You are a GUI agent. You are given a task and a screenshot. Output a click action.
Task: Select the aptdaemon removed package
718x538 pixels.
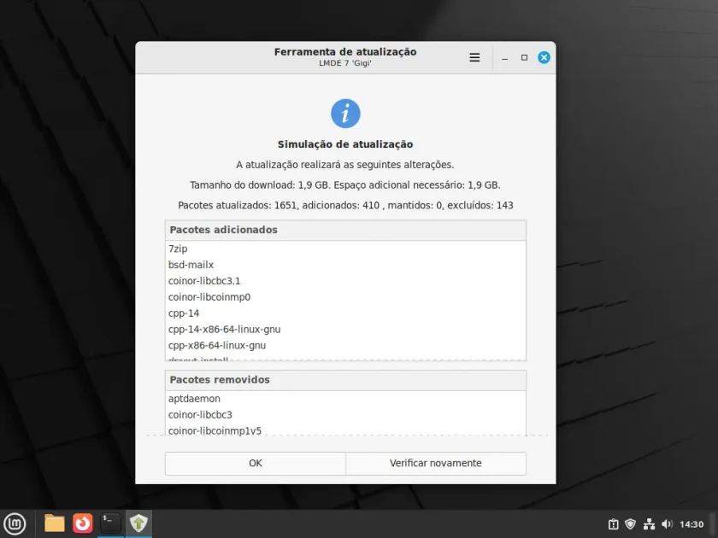(x=345, y=399)
